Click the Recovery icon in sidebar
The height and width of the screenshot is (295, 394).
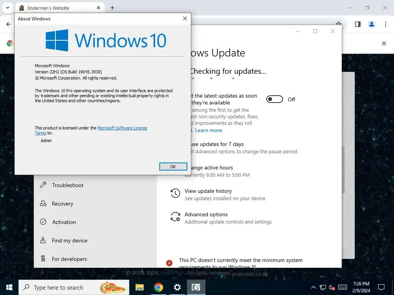click(43, 204)
